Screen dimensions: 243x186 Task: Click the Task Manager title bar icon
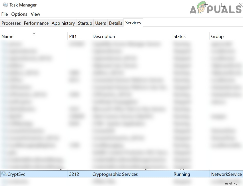tap(5, 5)
